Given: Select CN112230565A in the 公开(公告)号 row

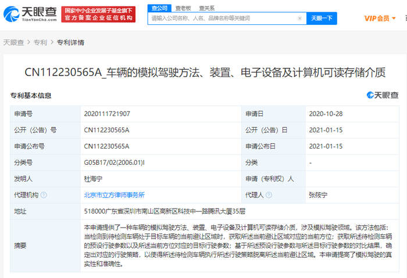Looking at the screenshot, I should point(106,130).
